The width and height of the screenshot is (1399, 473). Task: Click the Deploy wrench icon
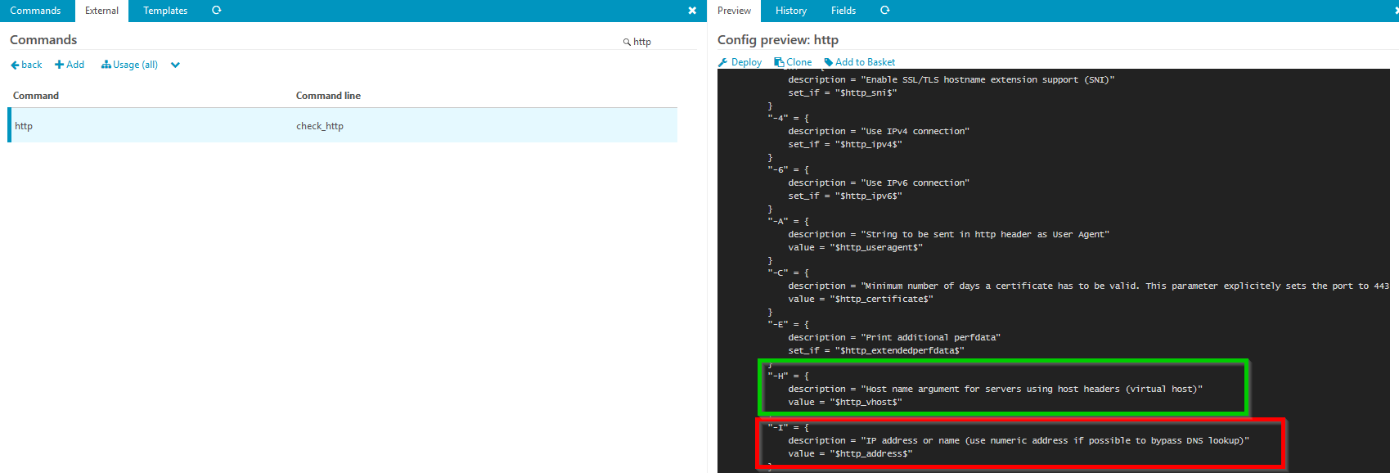(722, 62)
